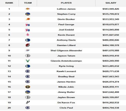This screenshot has height=111, width=126.
Task: Click the Suns logo in Devin Booker's row
Action: coord(28,19)
